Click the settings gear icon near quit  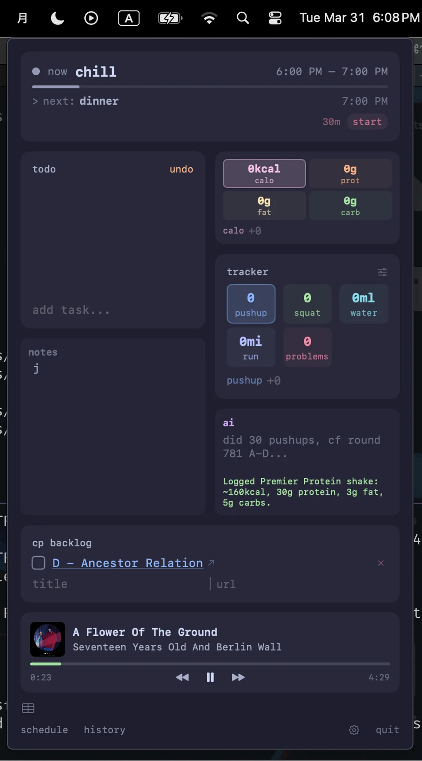354,730
